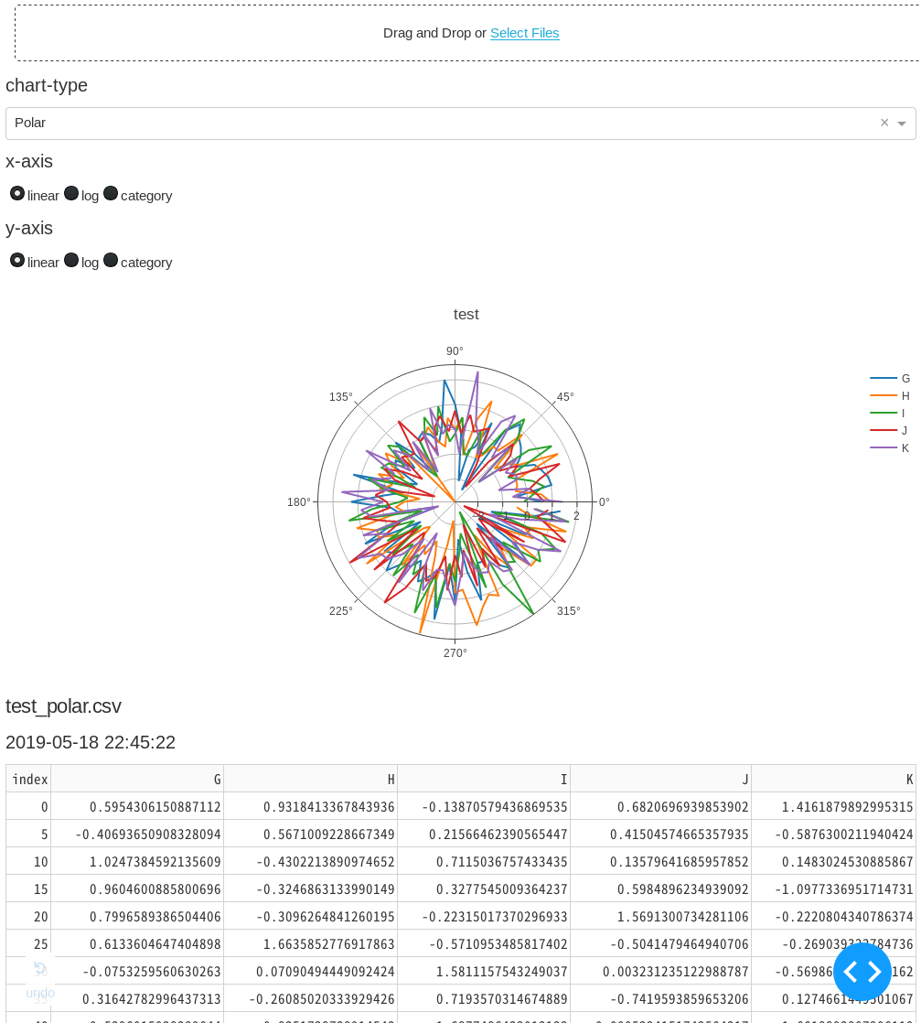921x1023 pixels.
Task: Click the K column header in table
Action: coord(833,779)
